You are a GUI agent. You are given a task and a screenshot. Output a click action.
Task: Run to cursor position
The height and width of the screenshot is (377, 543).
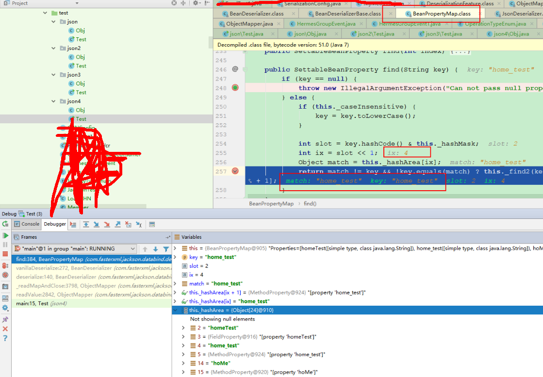139,224
